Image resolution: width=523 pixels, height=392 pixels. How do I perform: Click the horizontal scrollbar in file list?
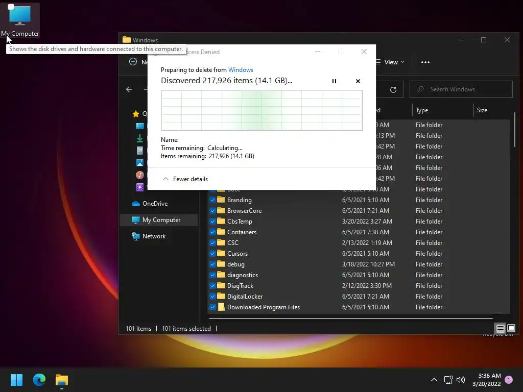point(350,318)
